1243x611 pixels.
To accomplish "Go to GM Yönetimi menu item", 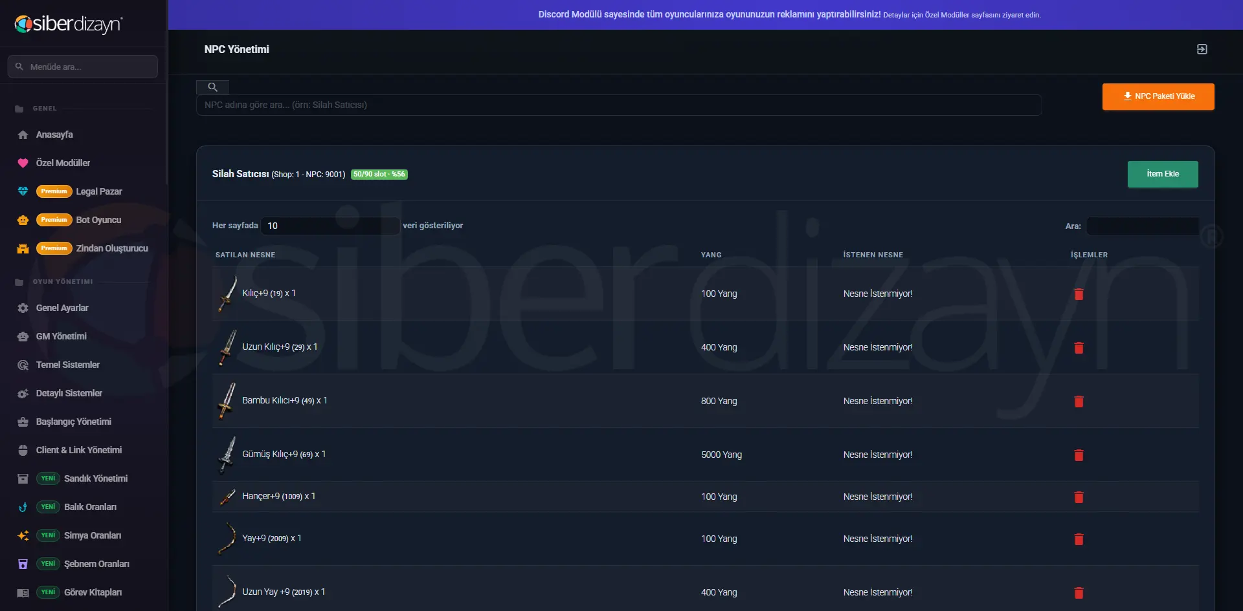I will click(61, 336).
